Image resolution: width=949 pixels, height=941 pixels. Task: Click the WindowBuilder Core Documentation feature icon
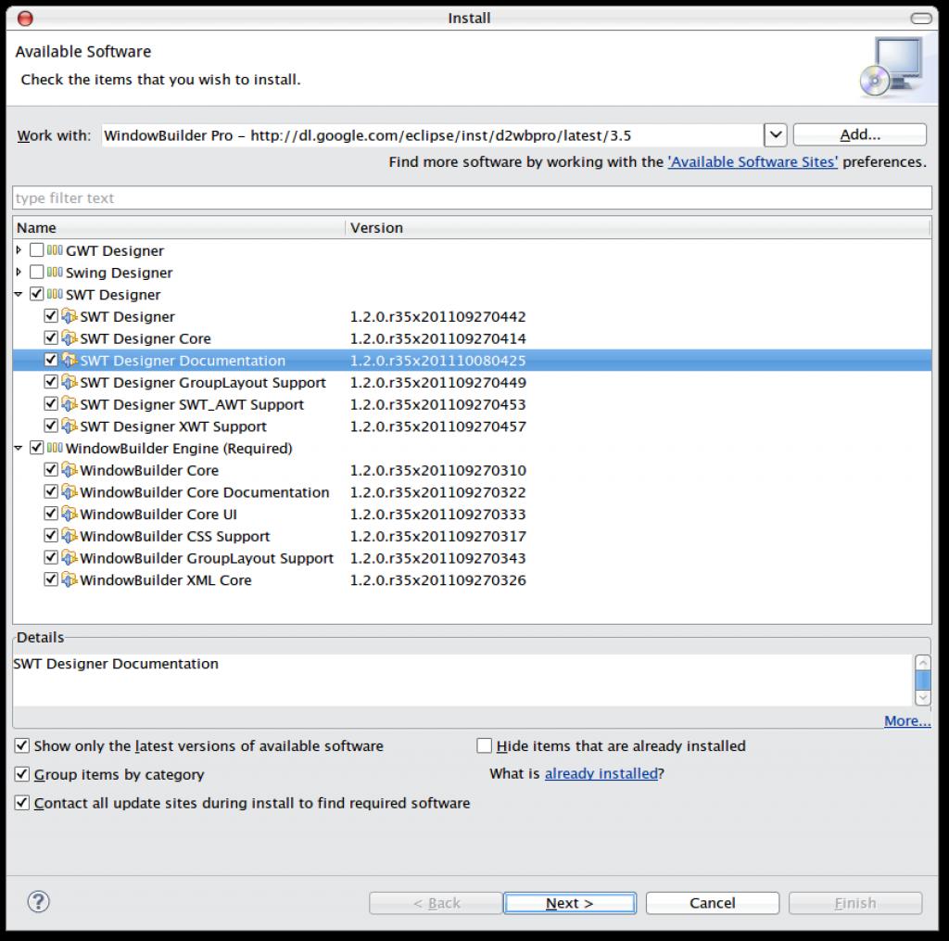pos(70,491)
